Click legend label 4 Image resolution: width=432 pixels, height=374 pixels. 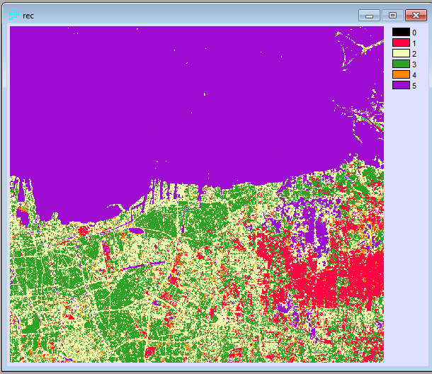[414, 75]
